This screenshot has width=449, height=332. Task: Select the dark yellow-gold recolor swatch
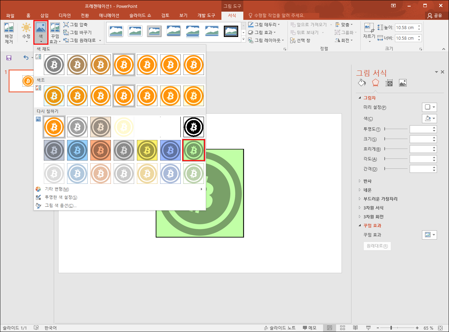tap(147, 150)
